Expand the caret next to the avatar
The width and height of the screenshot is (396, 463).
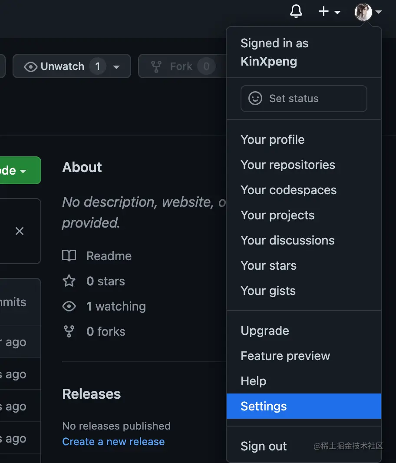click(x=379, y=12)
